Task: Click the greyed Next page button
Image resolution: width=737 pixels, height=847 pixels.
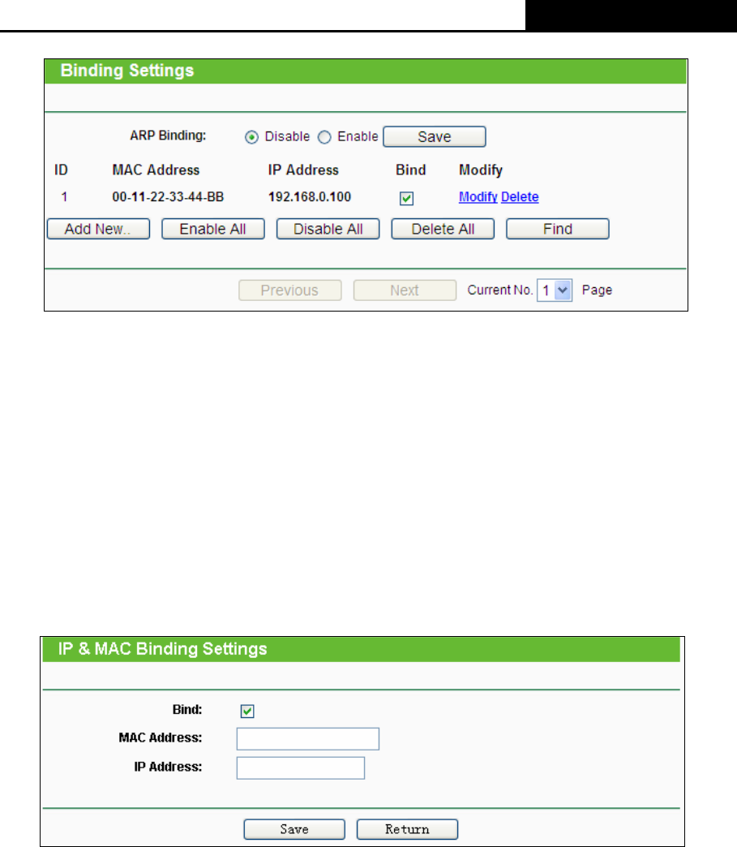Action: pyautogui.click(x=405, y=290)
